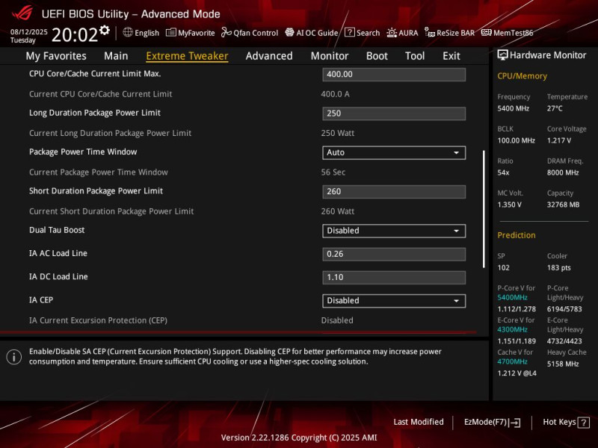Switch to My Favorites tab

tap(56, 56)
